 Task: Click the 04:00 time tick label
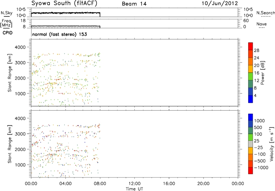[65, 184]
